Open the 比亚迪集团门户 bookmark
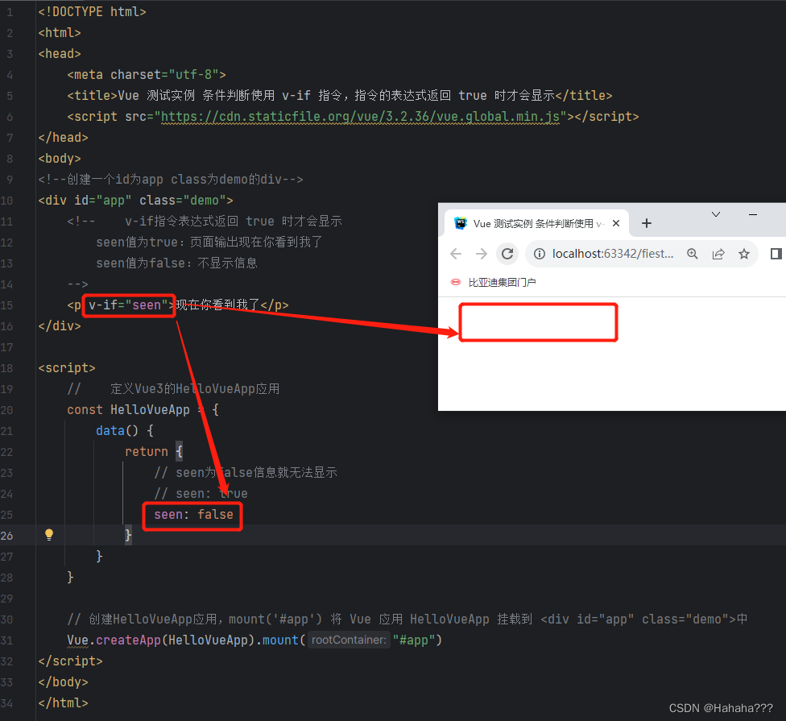Viewport: 786px width, 721px height. 493,282
